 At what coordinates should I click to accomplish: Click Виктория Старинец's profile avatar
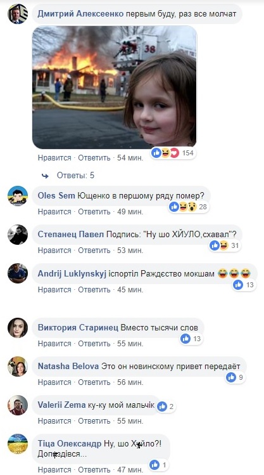(x=18, y=327)
